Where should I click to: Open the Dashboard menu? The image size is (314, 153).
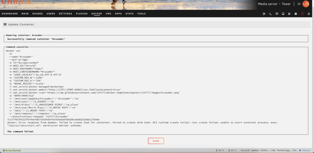pyautogui.click(x=10, y=14)
